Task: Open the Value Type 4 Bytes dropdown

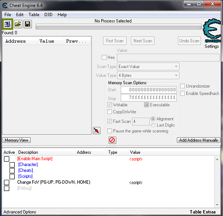Action: click(x=148, y=75)
